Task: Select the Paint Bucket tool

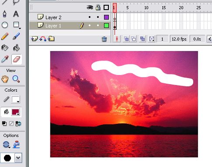Action: 17,48
